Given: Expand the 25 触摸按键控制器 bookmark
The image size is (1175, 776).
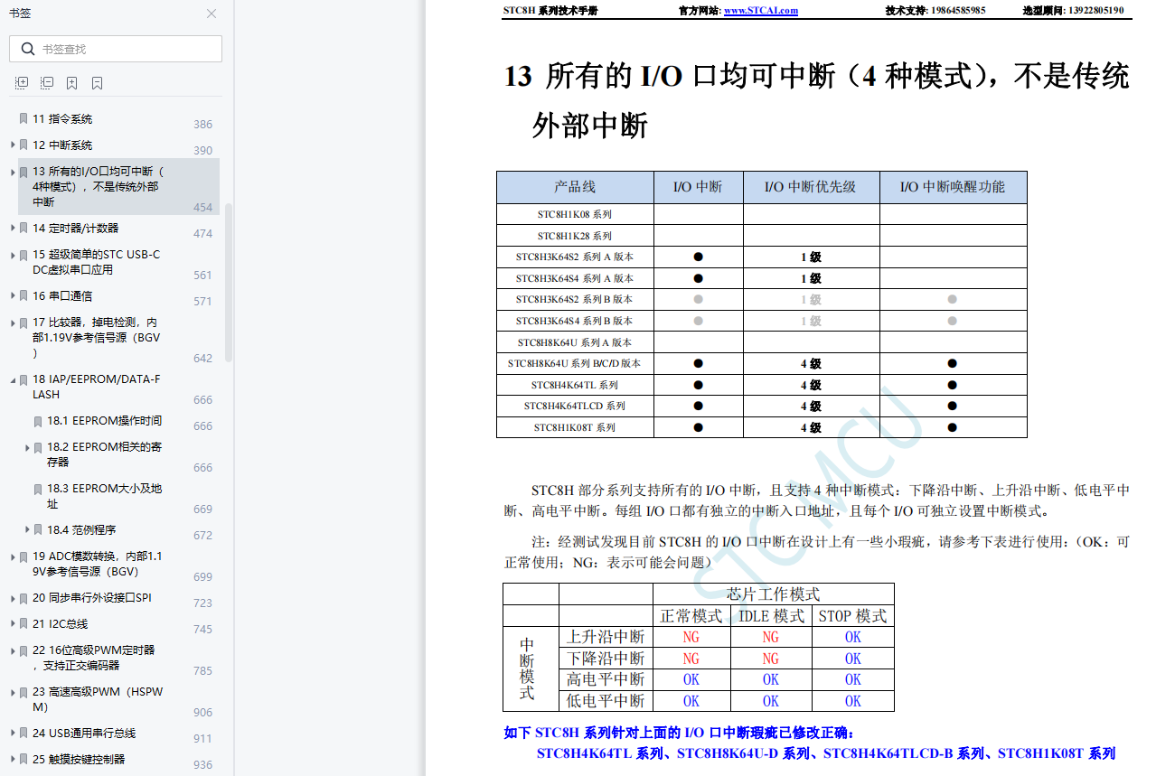Looking at the screenshot, I should [x=13, y=759].
